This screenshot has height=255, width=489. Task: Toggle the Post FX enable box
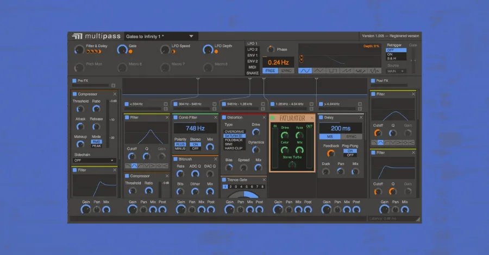pyautogui.click(x=373, y=81)
